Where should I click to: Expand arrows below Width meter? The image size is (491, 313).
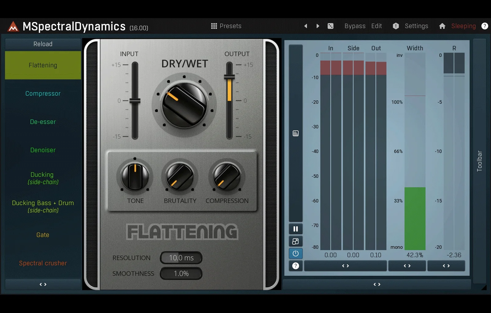pyautogui.click(x=407, y=266)
